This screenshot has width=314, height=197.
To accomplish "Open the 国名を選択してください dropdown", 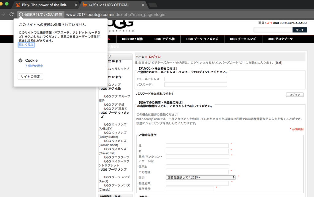I will [201, 177].
